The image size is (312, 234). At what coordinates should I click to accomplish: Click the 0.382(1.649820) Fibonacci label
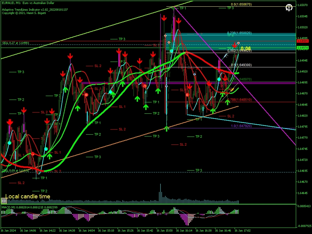(239, 51)
